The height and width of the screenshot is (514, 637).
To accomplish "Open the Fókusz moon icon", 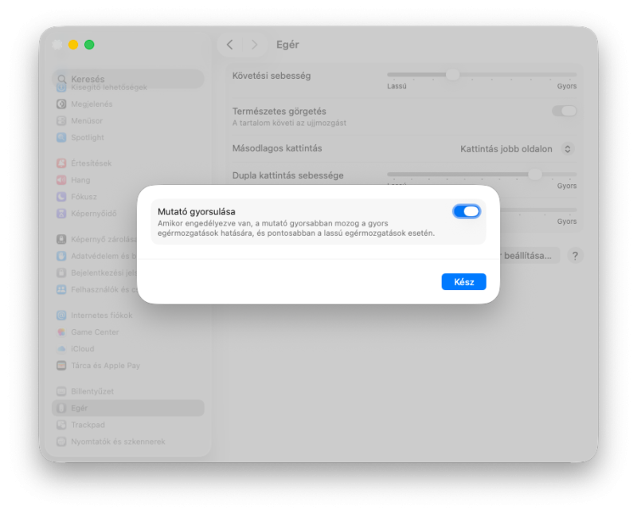I will click(61, 197).
